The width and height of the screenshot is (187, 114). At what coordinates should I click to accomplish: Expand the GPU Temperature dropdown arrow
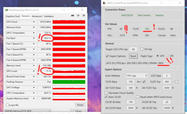(34, 33)
